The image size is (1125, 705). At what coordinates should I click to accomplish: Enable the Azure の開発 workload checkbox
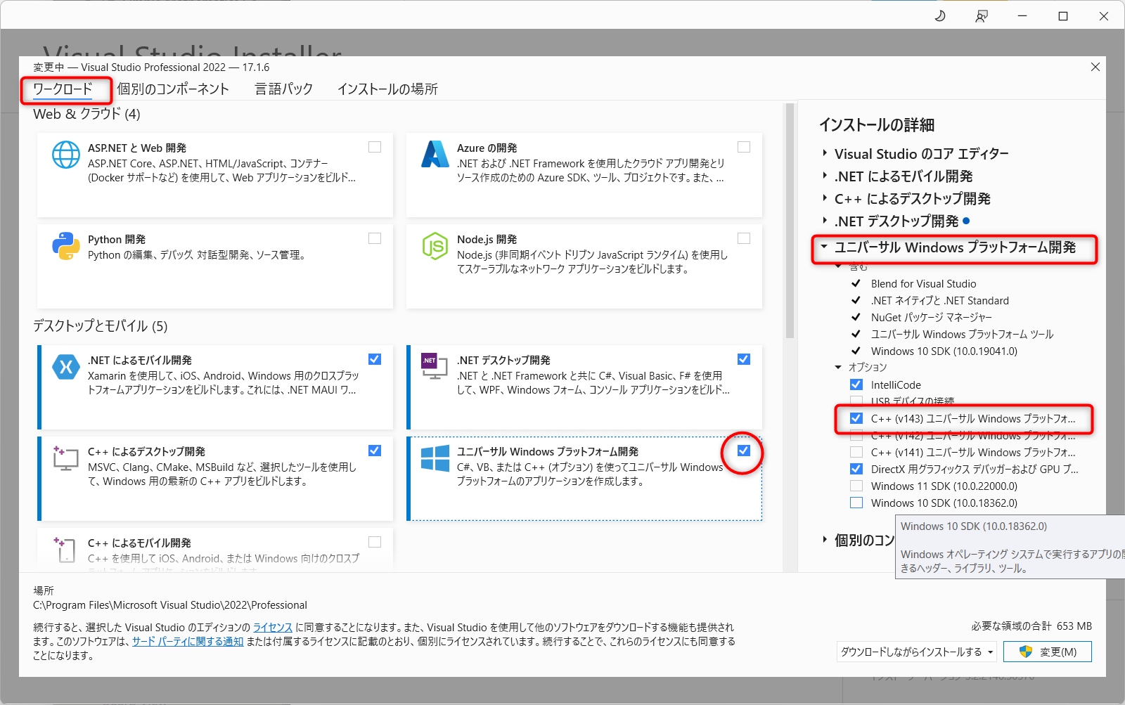coord(744,147)
